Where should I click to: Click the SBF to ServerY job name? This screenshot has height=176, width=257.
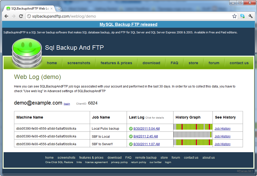pos(102,144)
